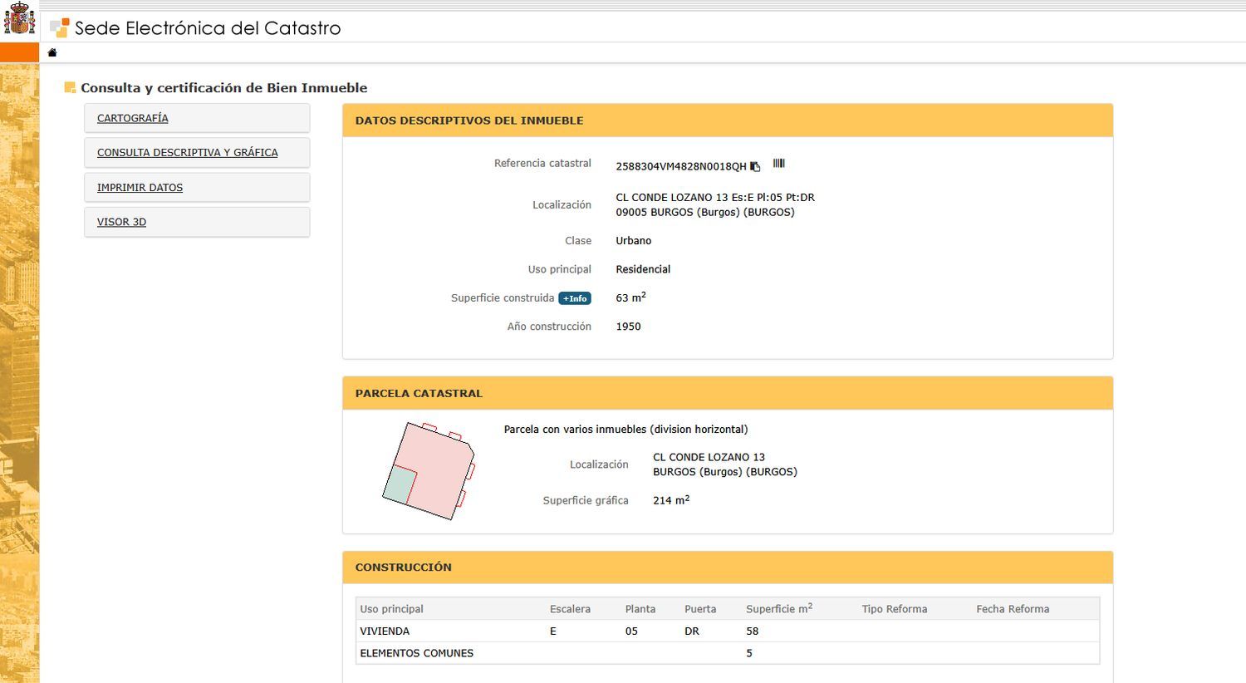The height and width of the screenshot is (683, 1246).
Task: Click the Superficie m² column header
Action: pos(779,608)
